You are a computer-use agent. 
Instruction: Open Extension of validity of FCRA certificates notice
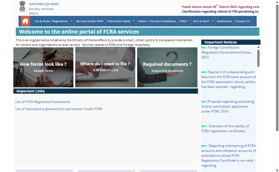[x=225, y=129]
